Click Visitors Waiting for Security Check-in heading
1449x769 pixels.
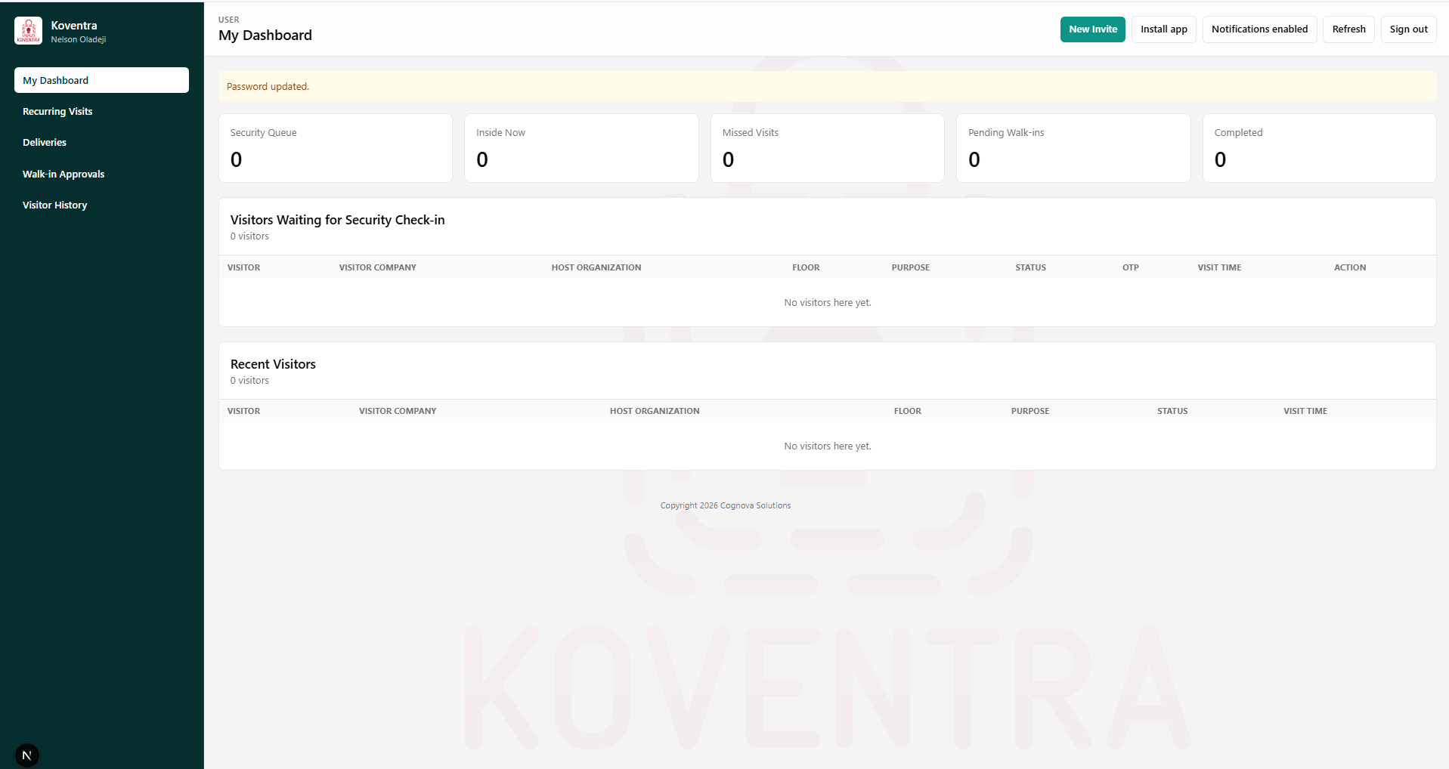point(337,220)
